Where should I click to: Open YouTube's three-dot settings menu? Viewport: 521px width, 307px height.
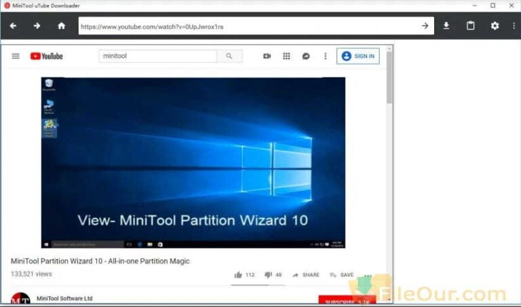[326, 56]
